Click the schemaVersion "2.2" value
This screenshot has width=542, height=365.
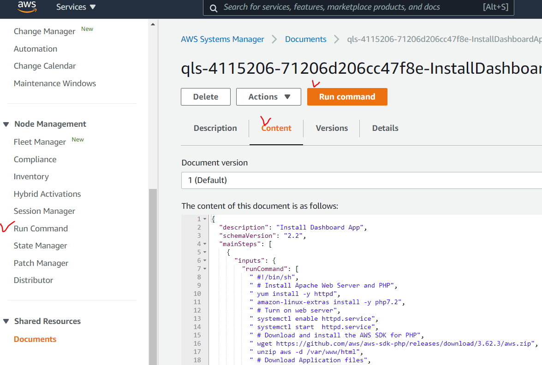293,235
